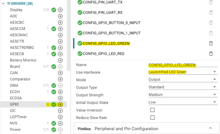Open the Battery Monitor driver entry

pyautogui.click(x=23, y=60)
